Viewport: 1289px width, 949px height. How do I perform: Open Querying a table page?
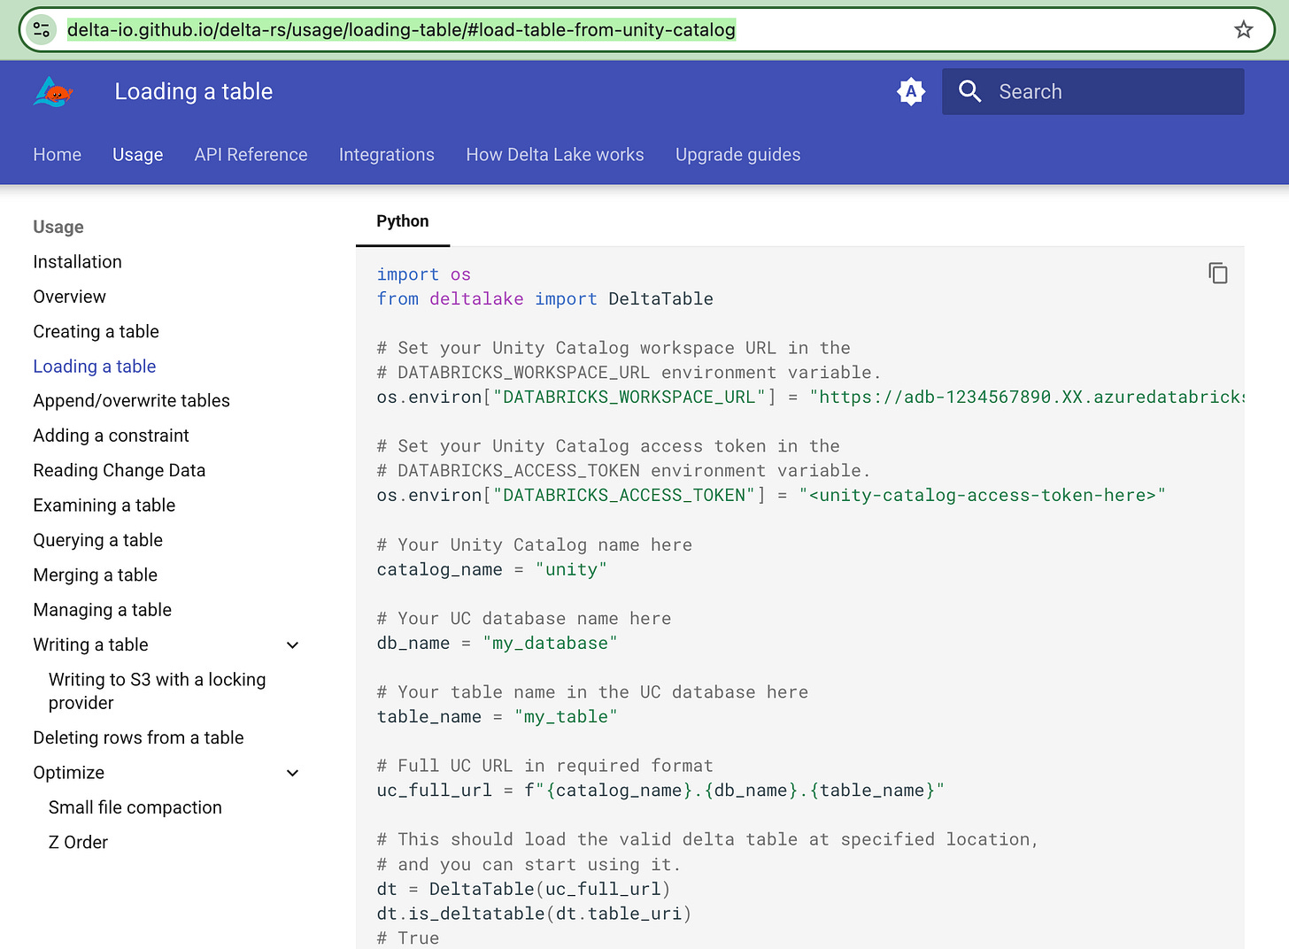[98, 540]
